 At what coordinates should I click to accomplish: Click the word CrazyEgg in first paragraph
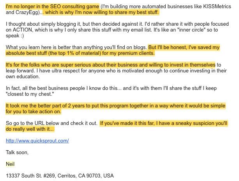tap(27, 12)
